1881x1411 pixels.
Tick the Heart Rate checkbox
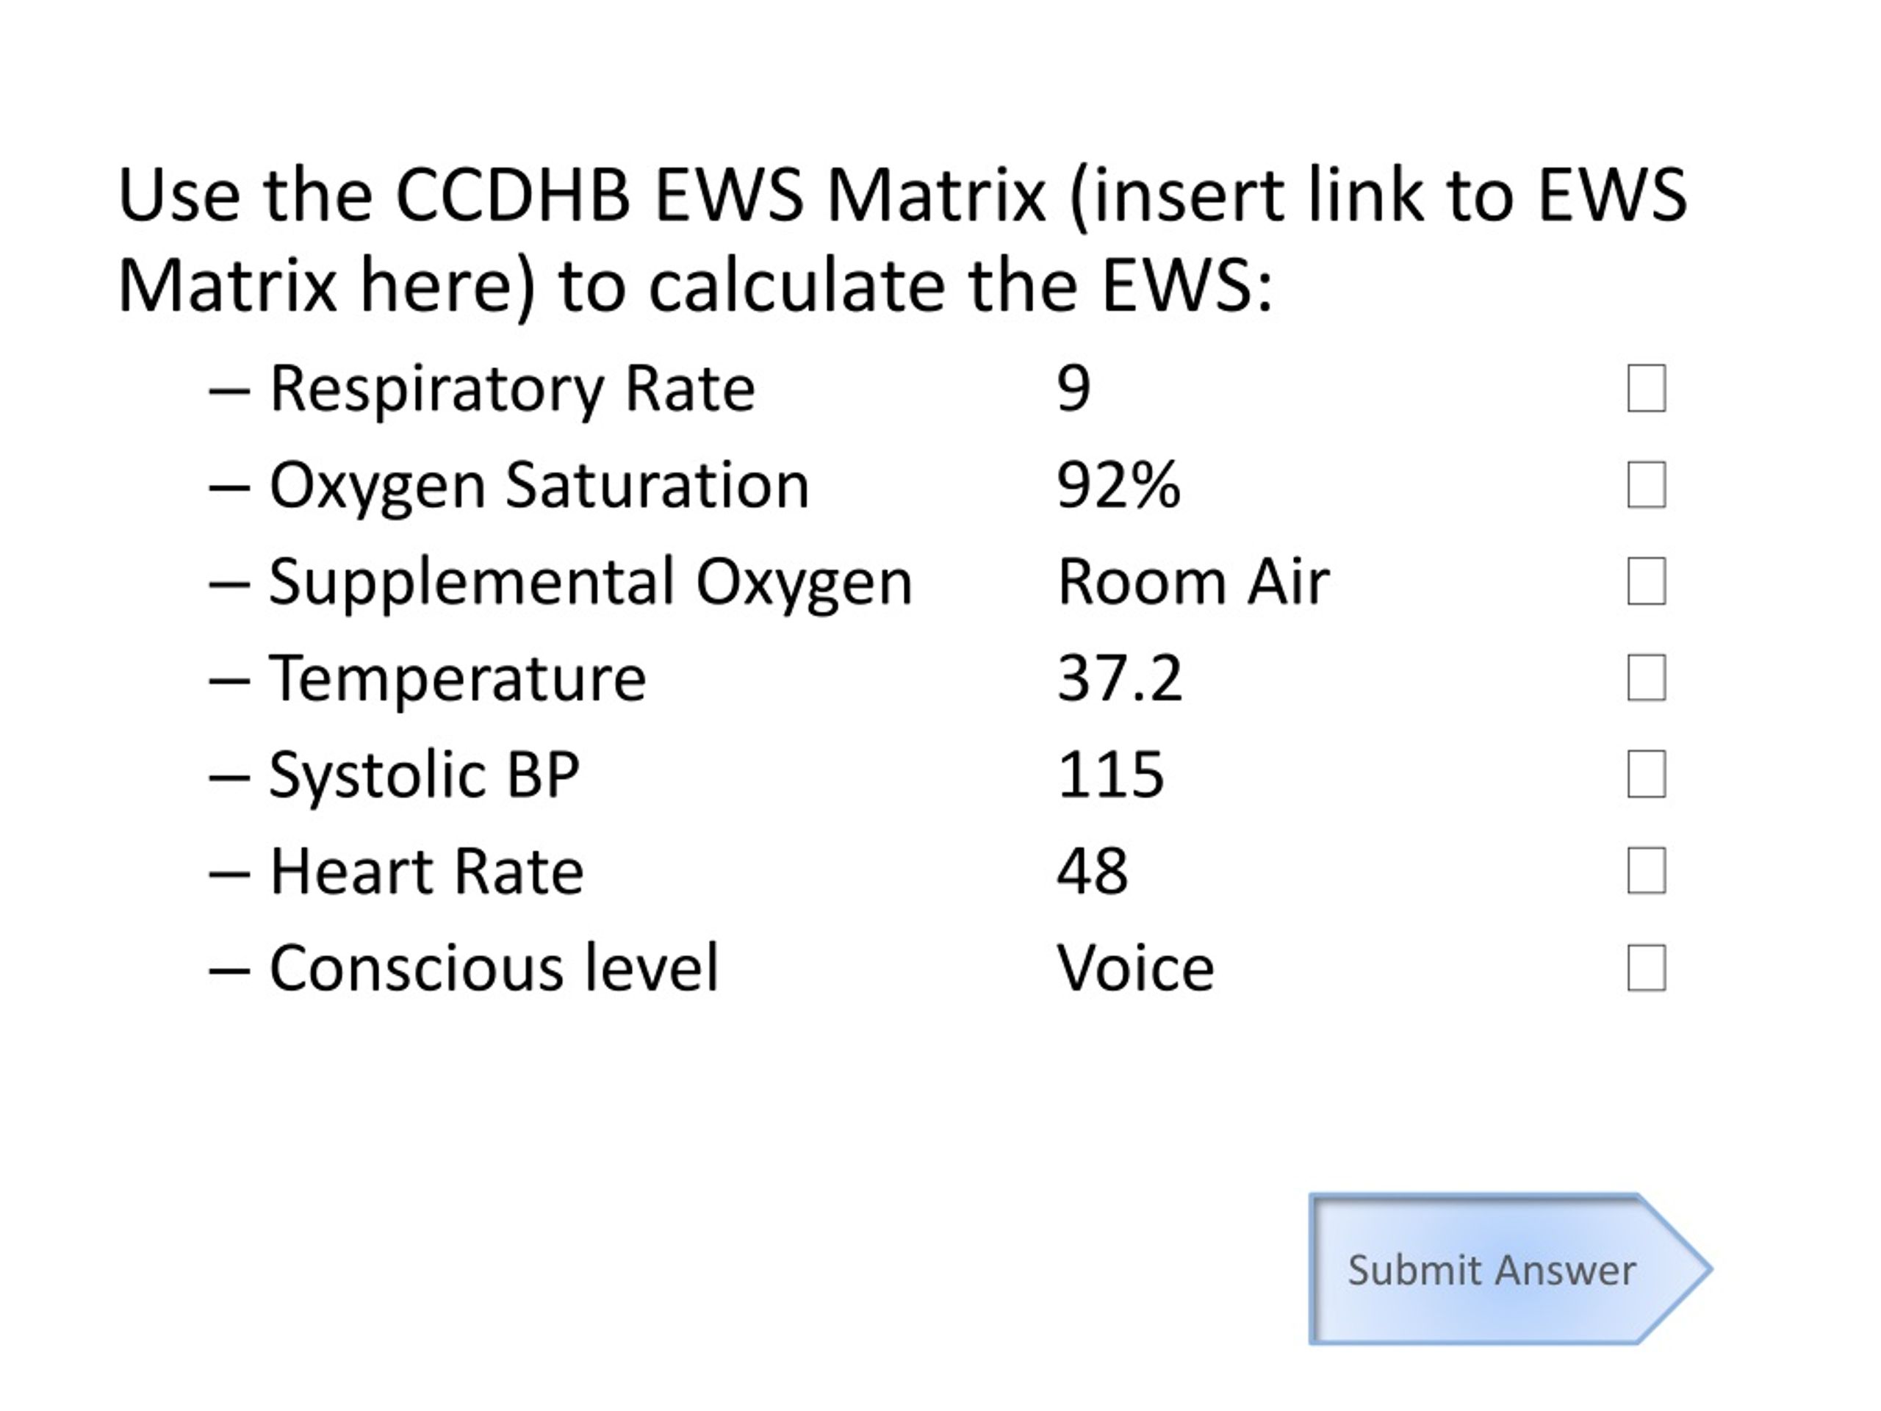[1647, 870]
